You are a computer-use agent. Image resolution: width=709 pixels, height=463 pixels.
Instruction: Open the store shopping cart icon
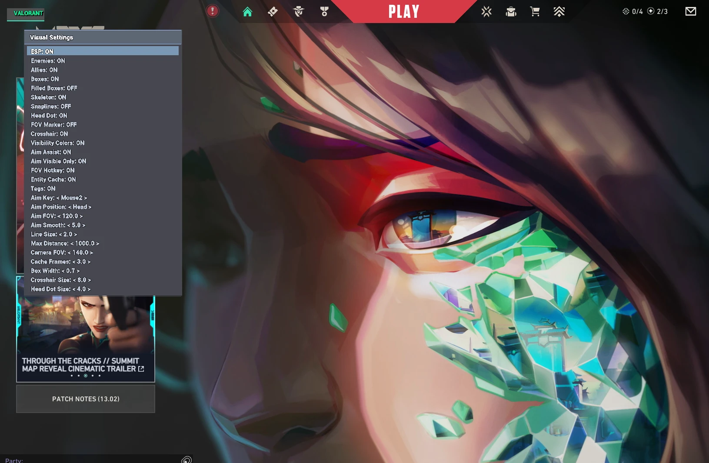[535, 12]
